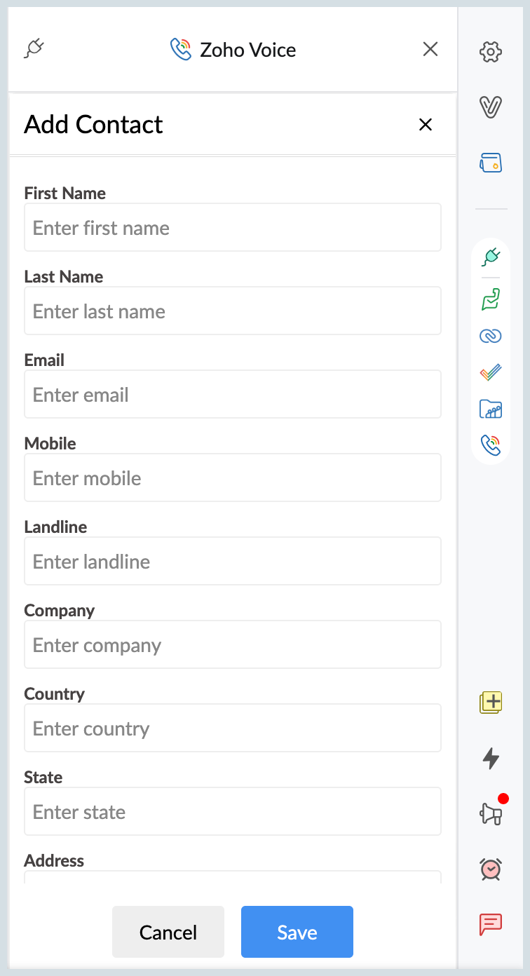Select the green plug extensions icon in sidebar
Viewport: 530px width, 976px height.
(491, 257)
